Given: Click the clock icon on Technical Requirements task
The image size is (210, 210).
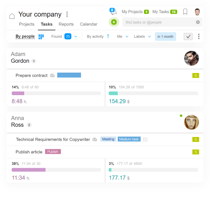Looking at the screenshot, I should click(x=145, y=139).
